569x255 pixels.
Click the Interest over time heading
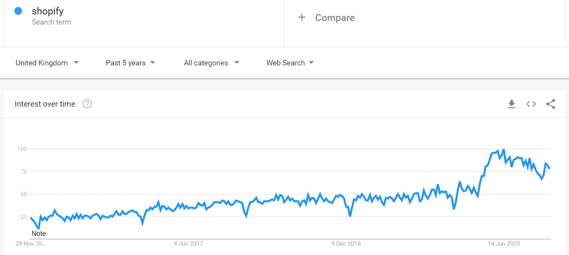pyautogui.click(x=45, y=104)
